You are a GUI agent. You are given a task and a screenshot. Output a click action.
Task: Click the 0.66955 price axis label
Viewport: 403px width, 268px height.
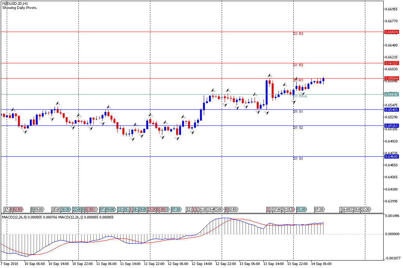[391, 9]
